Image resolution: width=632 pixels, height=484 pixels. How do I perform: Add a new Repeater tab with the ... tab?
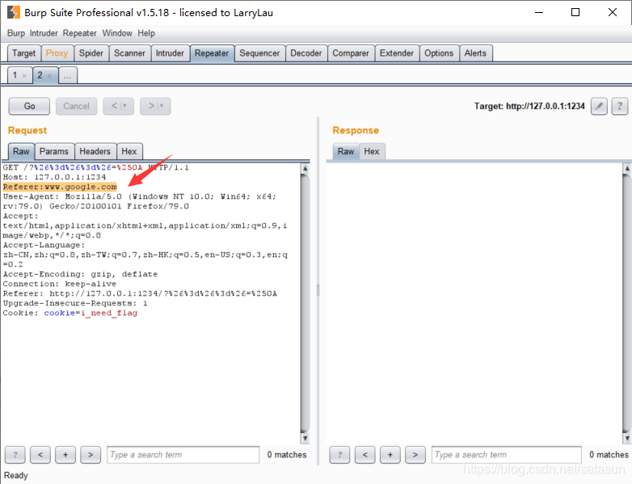coord(68,75)
